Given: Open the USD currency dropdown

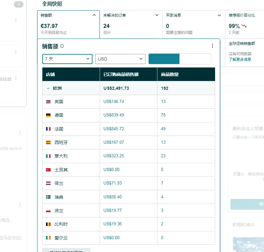Looking at the screenshot, I should pyautogui.click(x=120, y=59).
